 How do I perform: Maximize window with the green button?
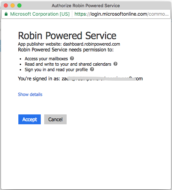[19, 5]
